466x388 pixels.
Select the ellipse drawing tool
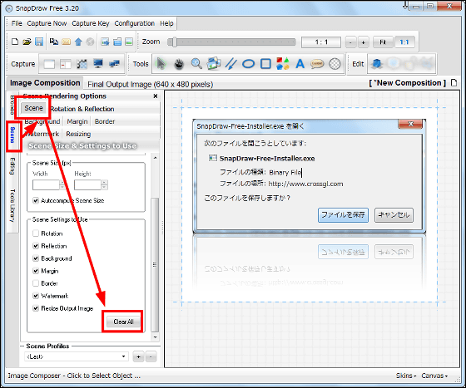249,64
